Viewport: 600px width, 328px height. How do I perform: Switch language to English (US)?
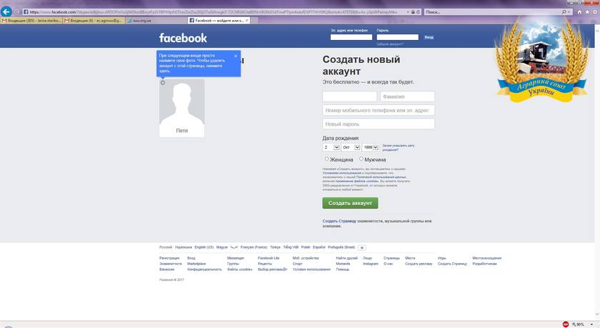point(204,247)
